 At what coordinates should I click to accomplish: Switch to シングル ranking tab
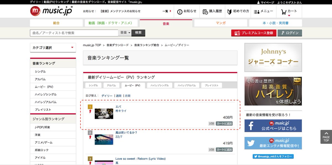click(94, 86)
